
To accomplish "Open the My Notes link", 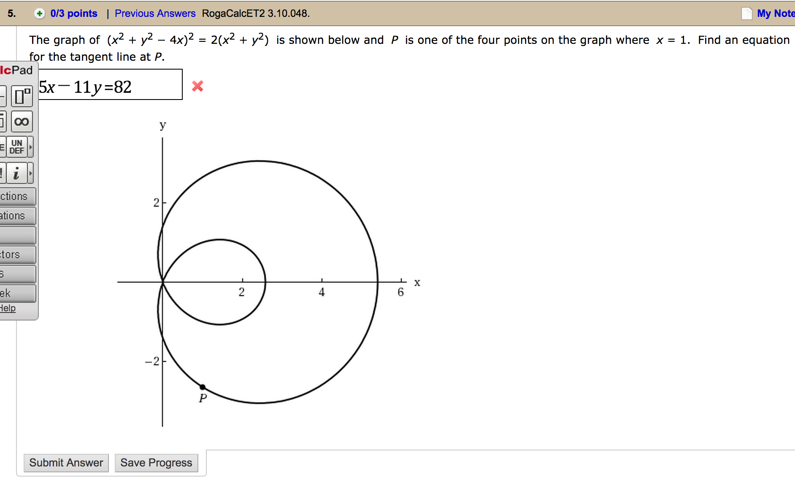I will tap(775, 13).
